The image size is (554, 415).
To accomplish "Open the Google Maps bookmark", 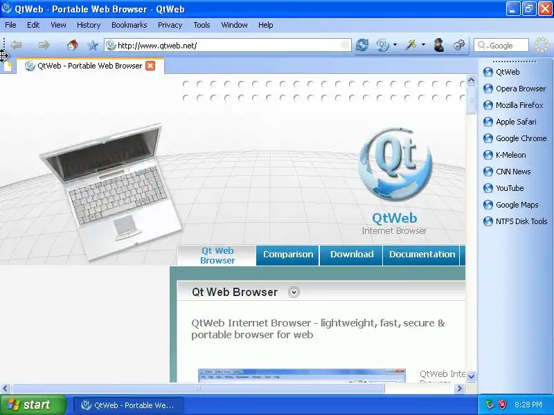I will tap(511, 205).
